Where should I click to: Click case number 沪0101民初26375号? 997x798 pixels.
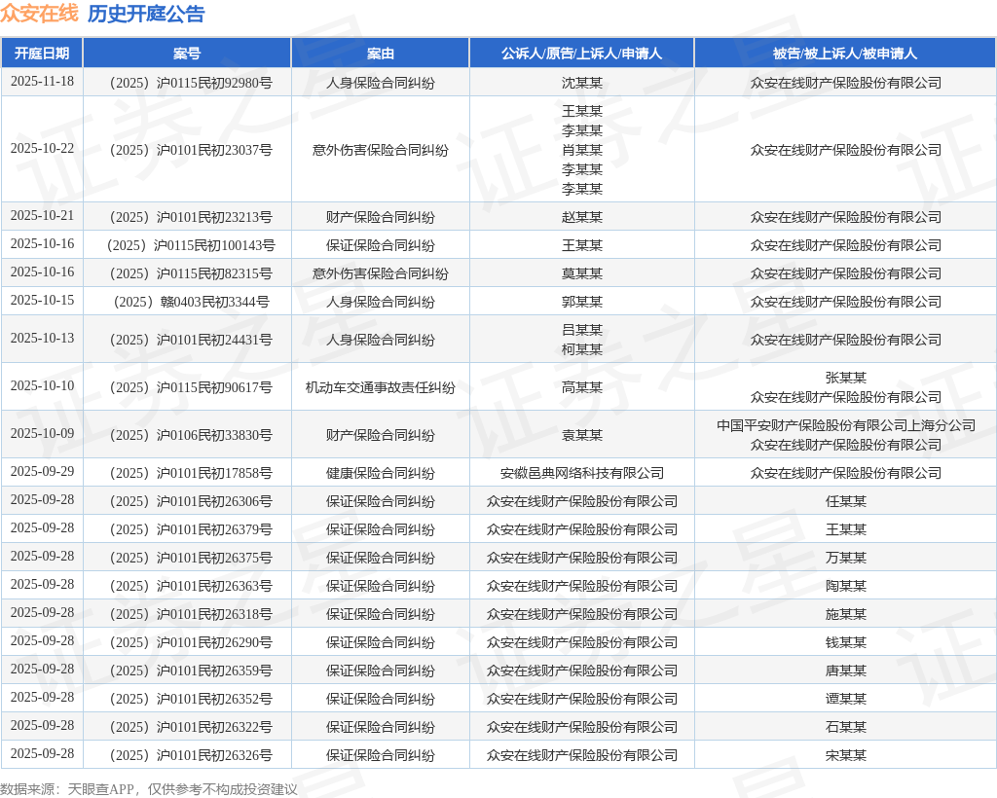click(x=191, y=558)
